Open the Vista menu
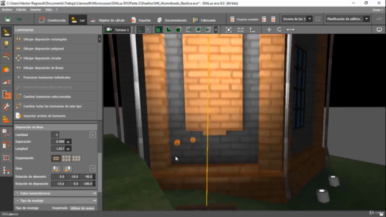 [x=48, y=10]
